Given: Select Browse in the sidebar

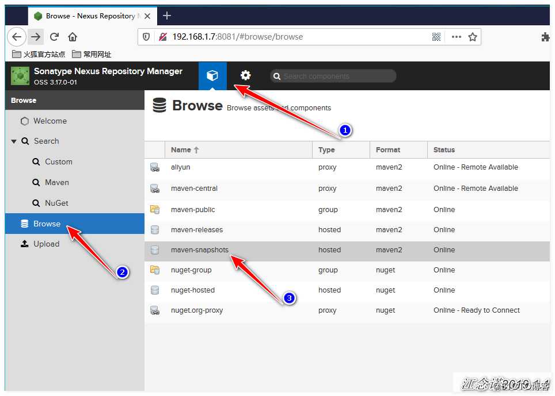Looking at the screenshot, I should 75,224.
